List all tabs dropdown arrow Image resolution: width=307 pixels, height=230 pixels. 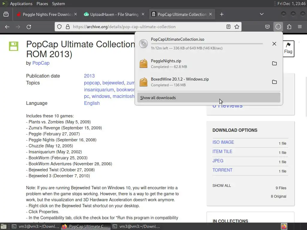click(261, 14)
